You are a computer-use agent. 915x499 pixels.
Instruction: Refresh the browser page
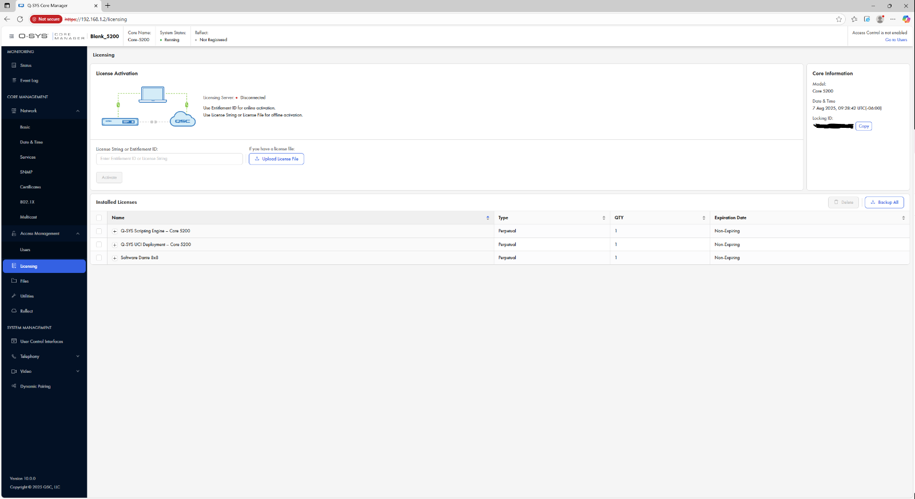click(x=20, y=19)
